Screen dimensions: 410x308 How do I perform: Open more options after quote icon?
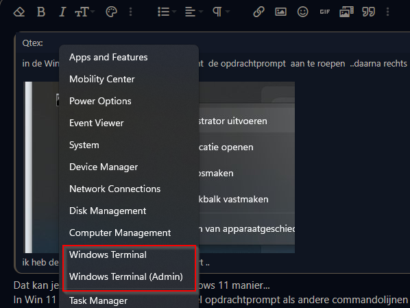point(388,12)
